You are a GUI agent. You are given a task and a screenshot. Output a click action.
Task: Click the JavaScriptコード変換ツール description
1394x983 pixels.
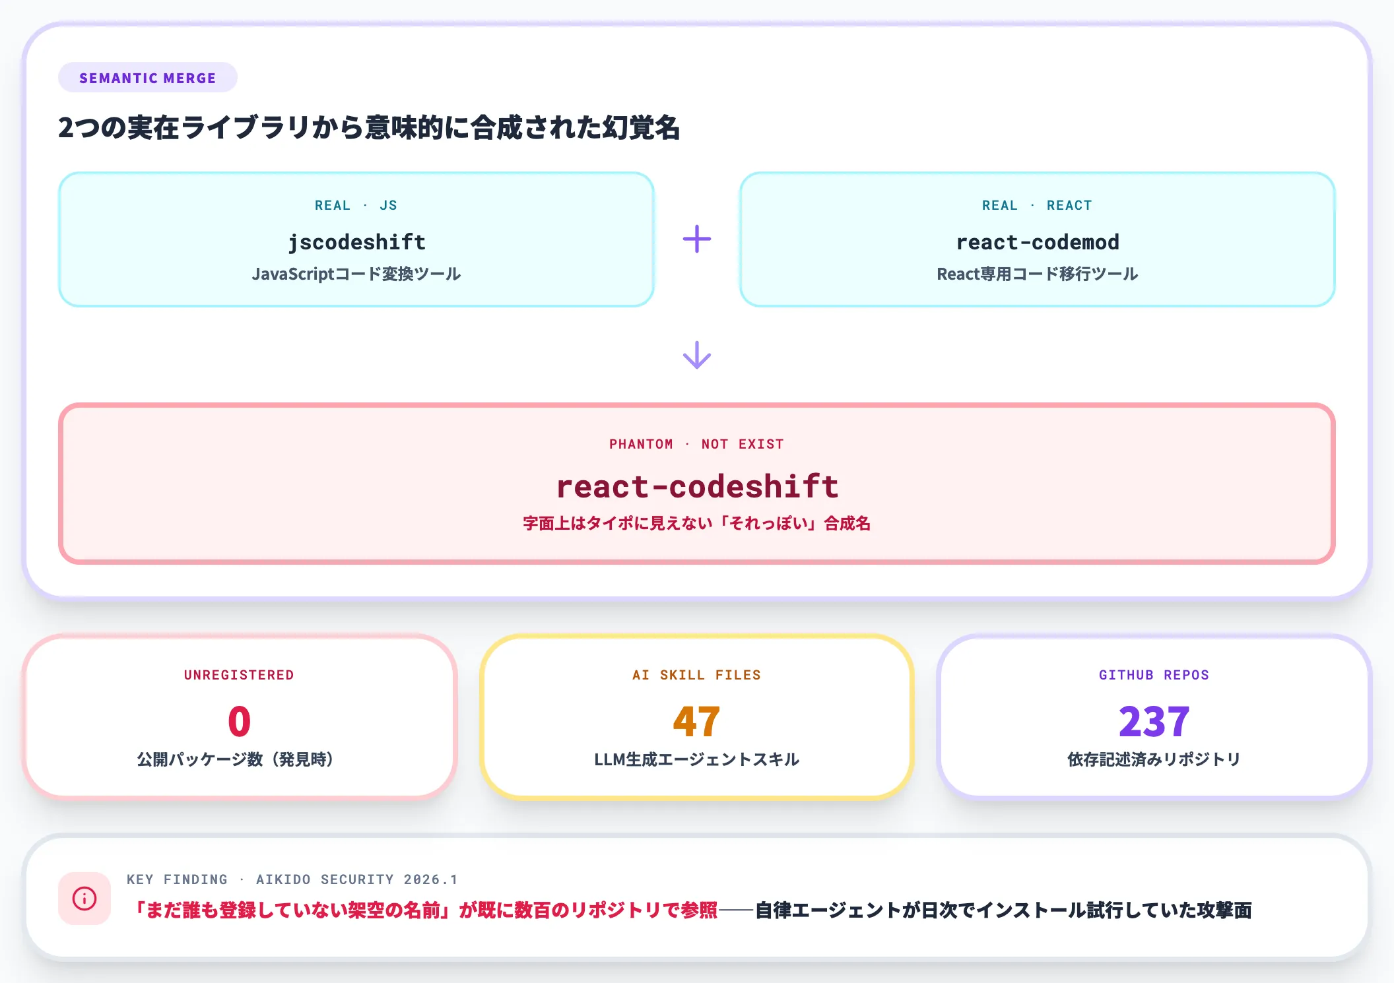(356, 274)
